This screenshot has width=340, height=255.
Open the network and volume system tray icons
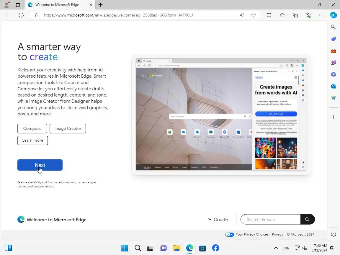pos(301,248)
